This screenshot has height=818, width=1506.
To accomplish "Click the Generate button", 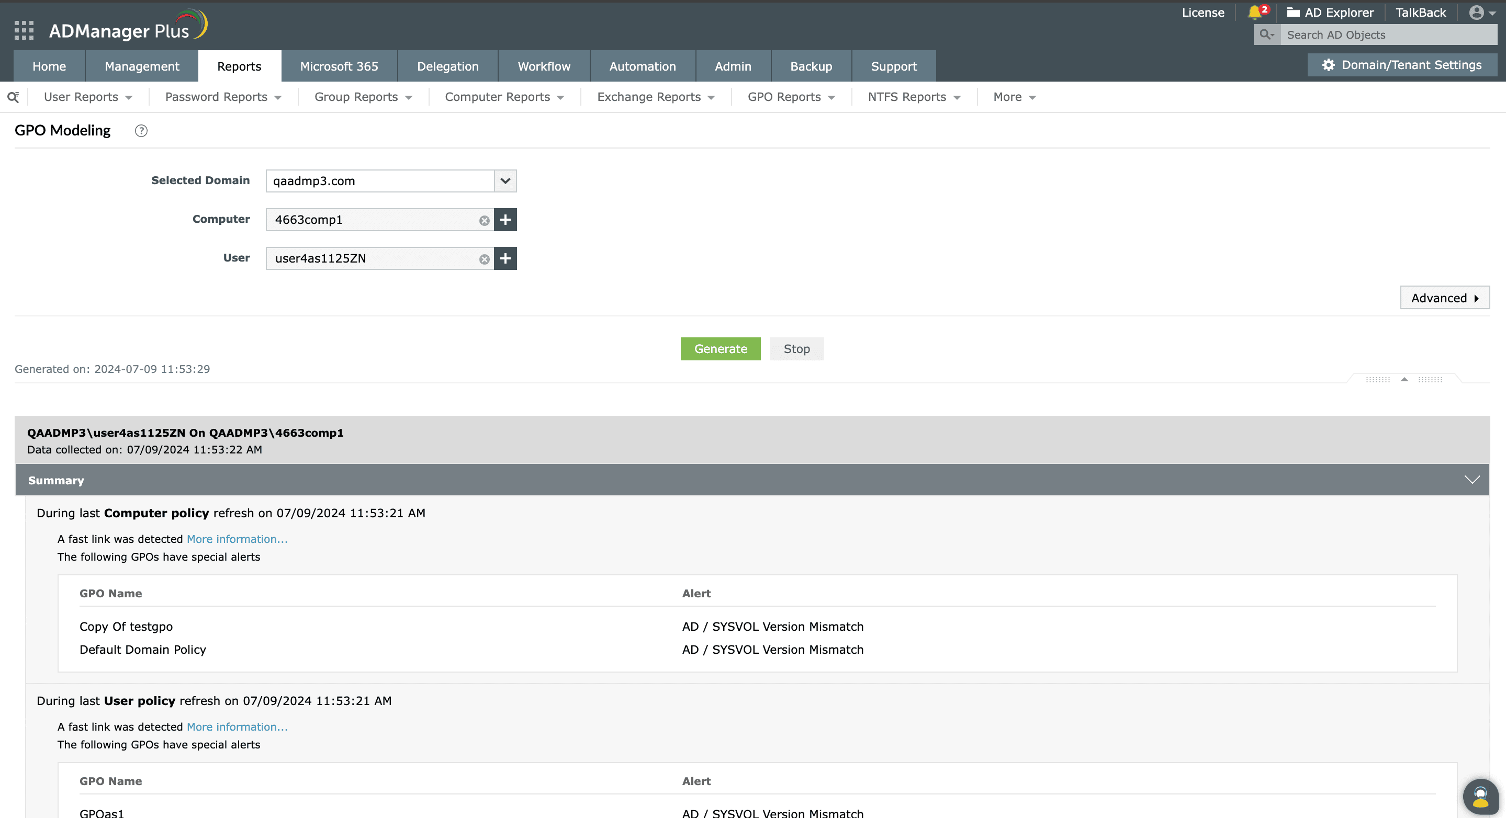I will coord(720,349).
